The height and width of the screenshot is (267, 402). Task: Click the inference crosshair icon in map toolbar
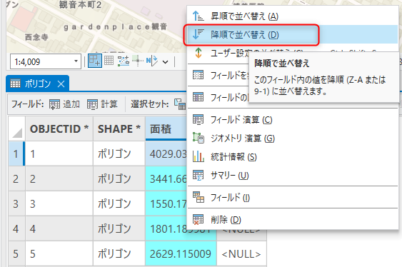click(x=138, y=61)
